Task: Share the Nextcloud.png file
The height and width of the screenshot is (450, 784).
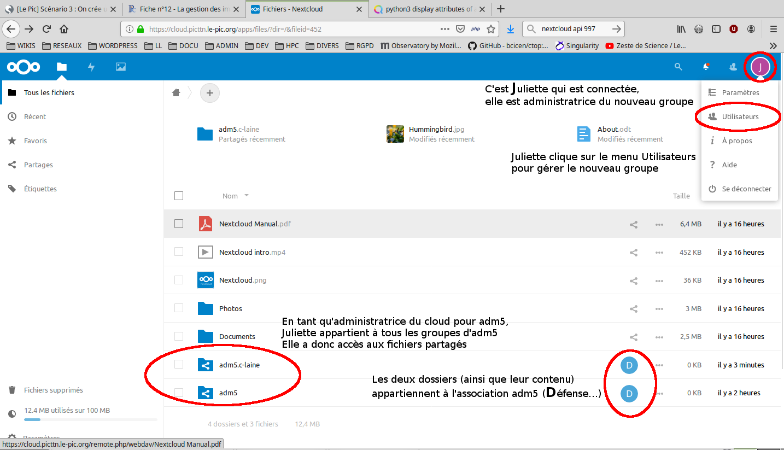Action: click(634, 280)
